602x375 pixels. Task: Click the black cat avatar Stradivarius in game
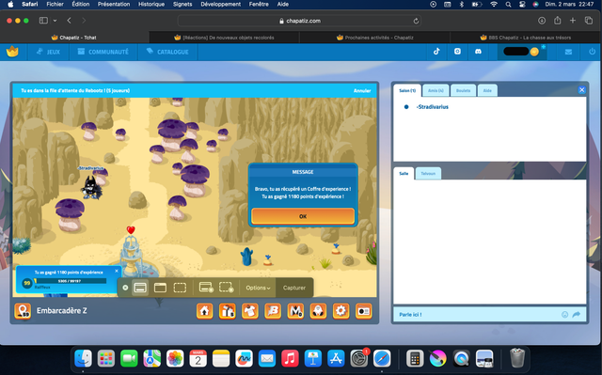pyautogui.click(x=90, y=188)
